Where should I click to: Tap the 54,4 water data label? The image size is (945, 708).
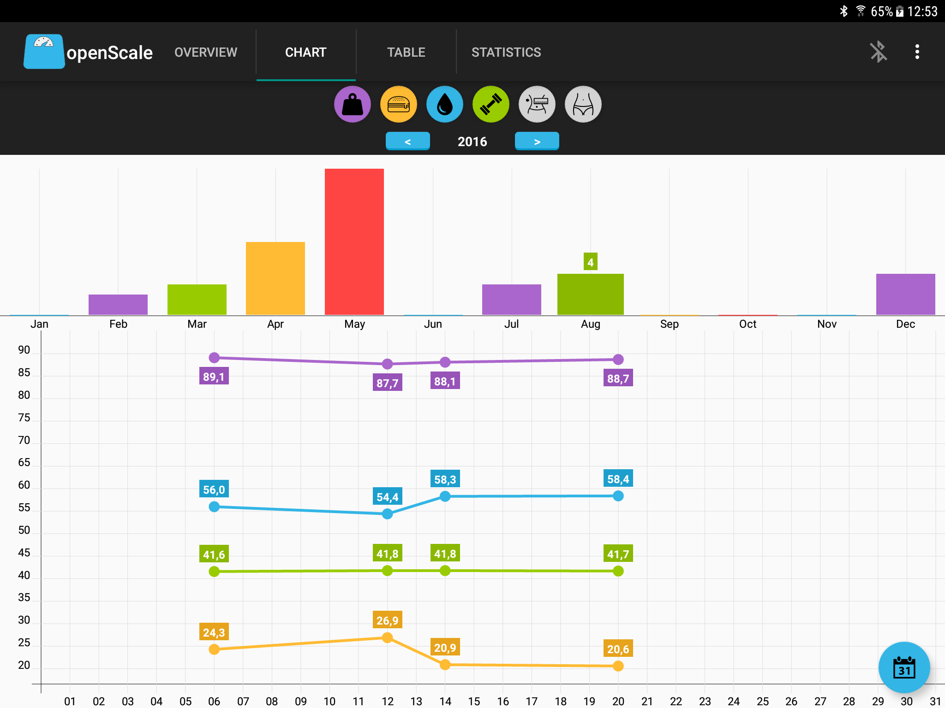click(388, 496)
